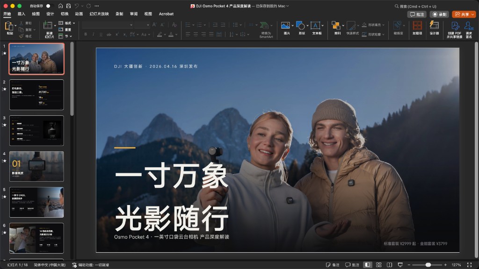Viewport: 479px width, 269px height.
Task: Click the 备注 notes button in status bar
Action: pyautogui.click(x=333, y=265)
